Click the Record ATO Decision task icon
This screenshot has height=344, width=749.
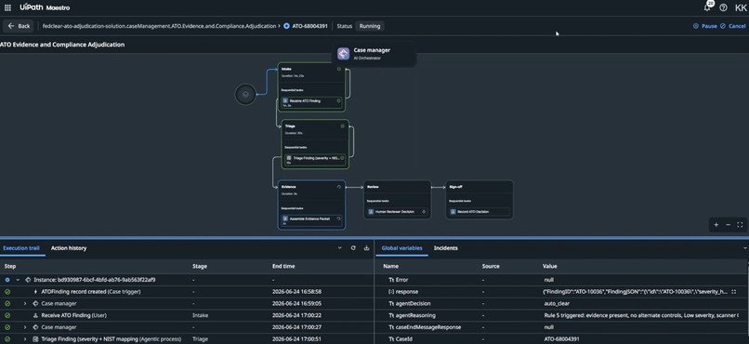pos(453,212)
